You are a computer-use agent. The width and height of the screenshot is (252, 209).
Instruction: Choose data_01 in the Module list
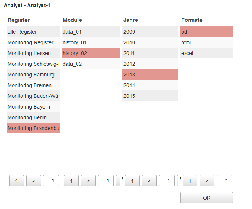91,32
